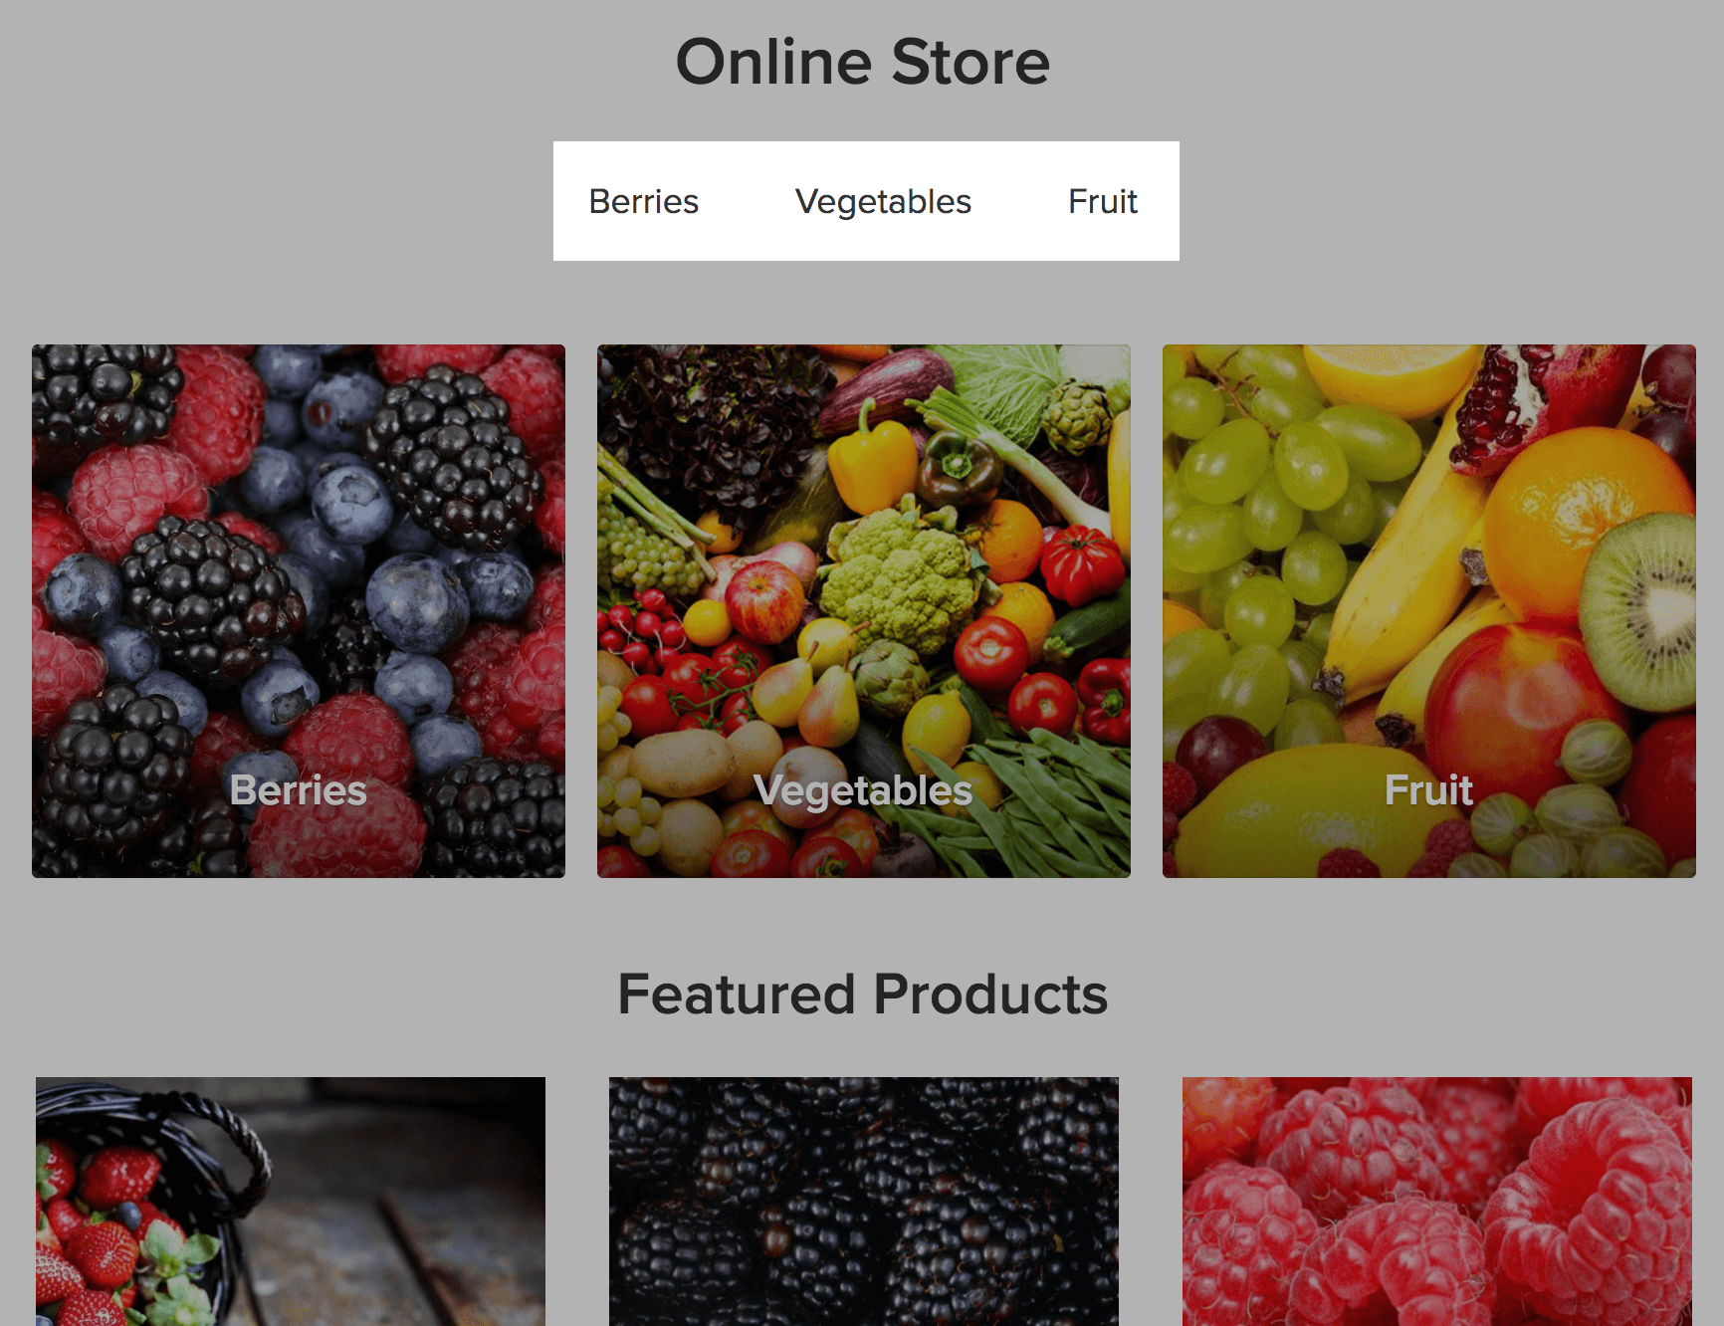Screen dimensions: 1724x1326
Task: Select Fruit in the navigation bar
Action: coord(1103,201)
